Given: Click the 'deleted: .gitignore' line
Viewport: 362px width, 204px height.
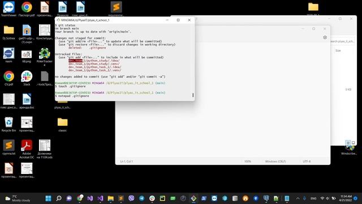Looking at the screenshot, I should (87, 48).
